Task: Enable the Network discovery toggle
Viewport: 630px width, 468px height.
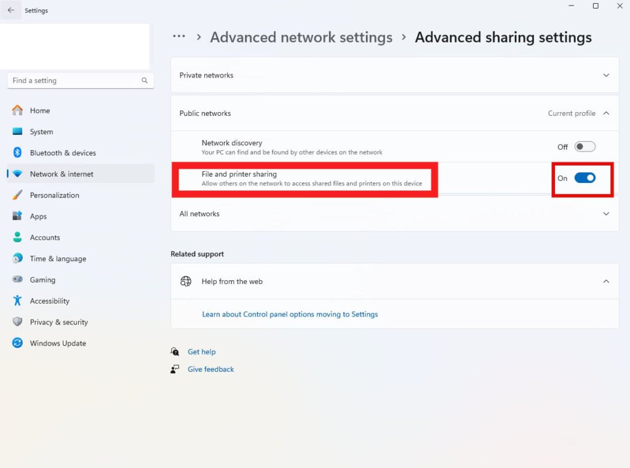Action: 584,147
